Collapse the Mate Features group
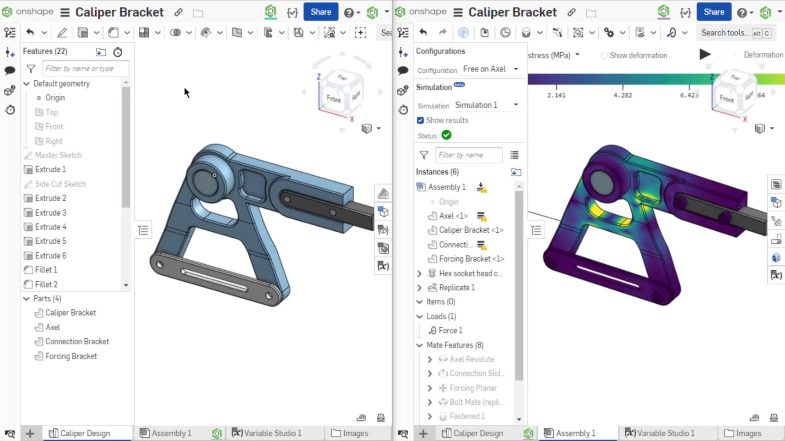Viewport: 785px width, 441px height. coord(419,345)
